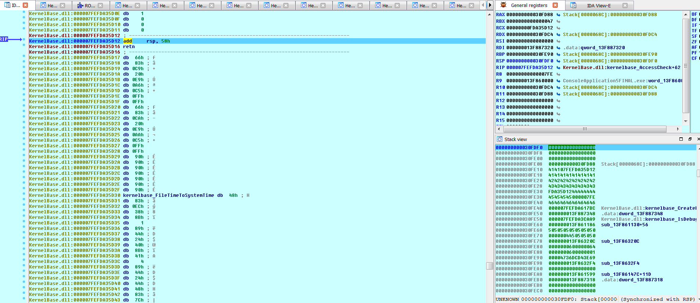Float the Stack view panel
The image size is (700, 303).
coord(690,139)
